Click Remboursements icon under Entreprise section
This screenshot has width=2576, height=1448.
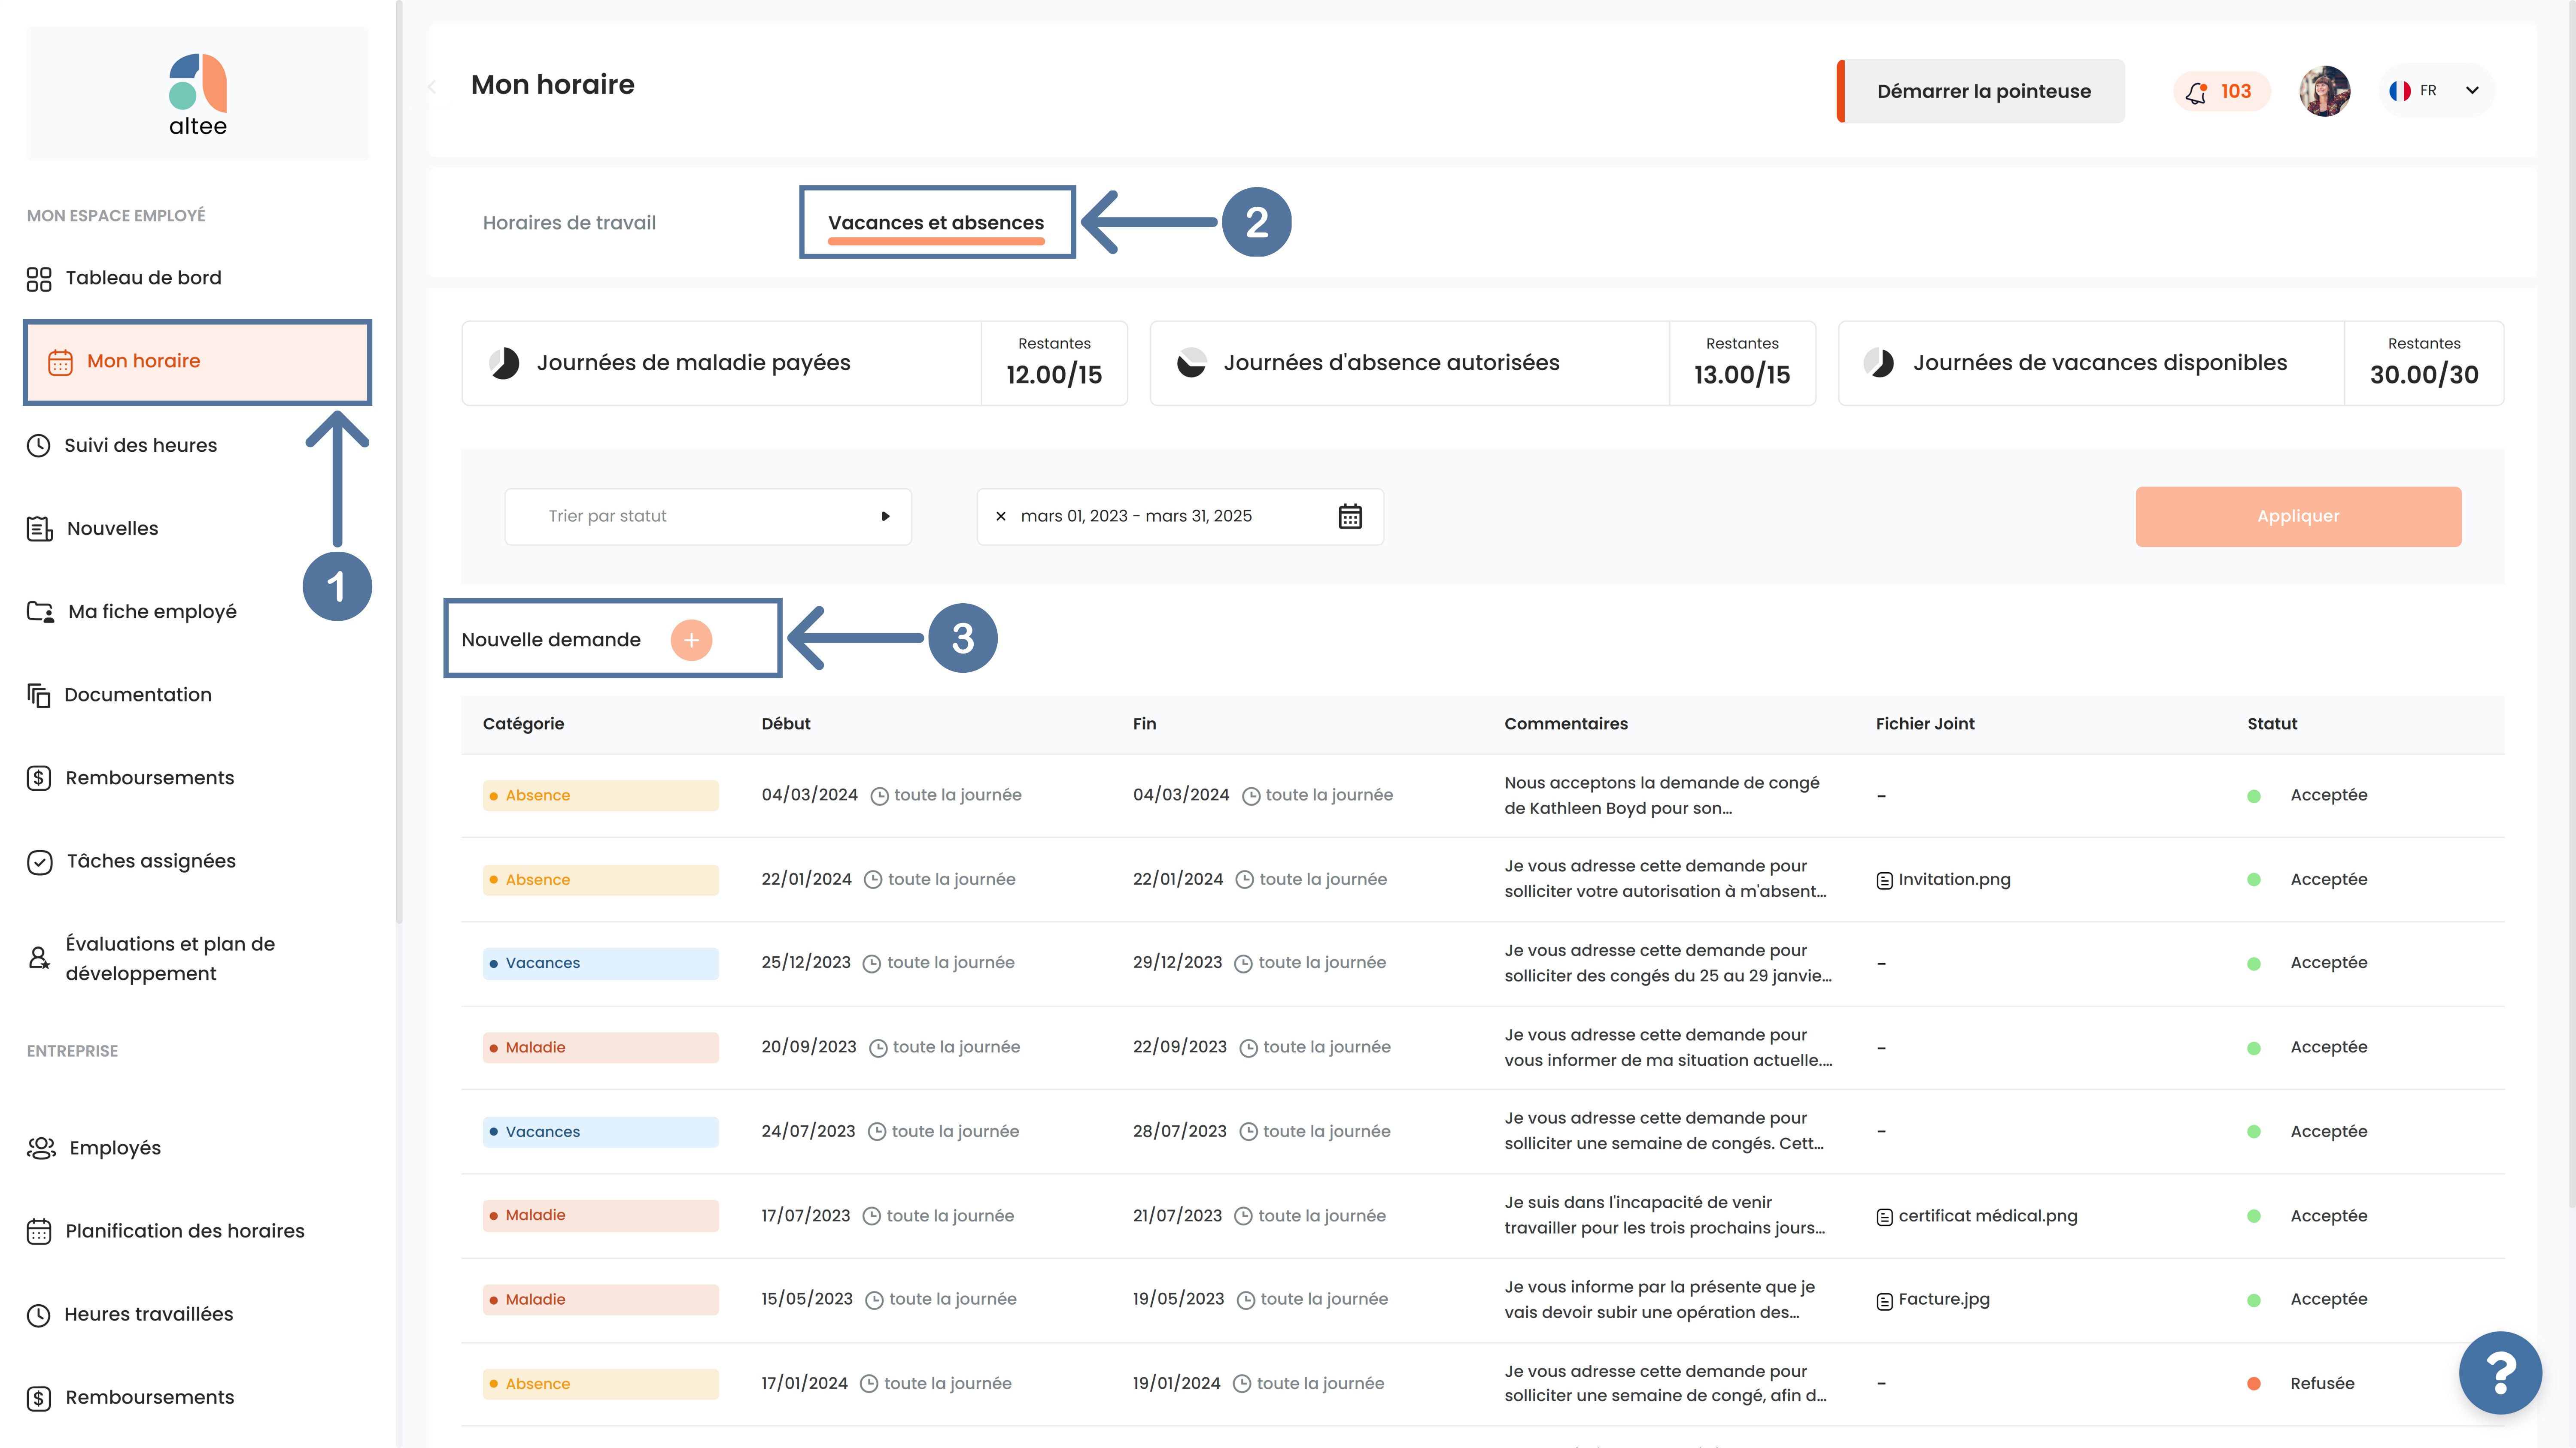pos(38,1398)
